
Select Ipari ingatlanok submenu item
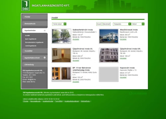click(x=31, y=39)
